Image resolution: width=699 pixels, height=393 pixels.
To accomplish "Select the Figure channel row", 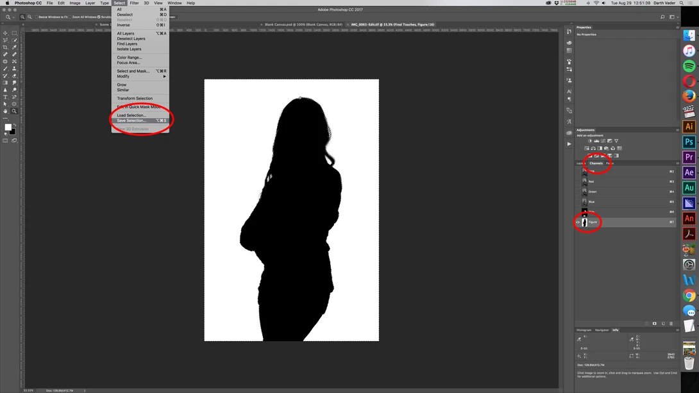I will tap(625, 222).
